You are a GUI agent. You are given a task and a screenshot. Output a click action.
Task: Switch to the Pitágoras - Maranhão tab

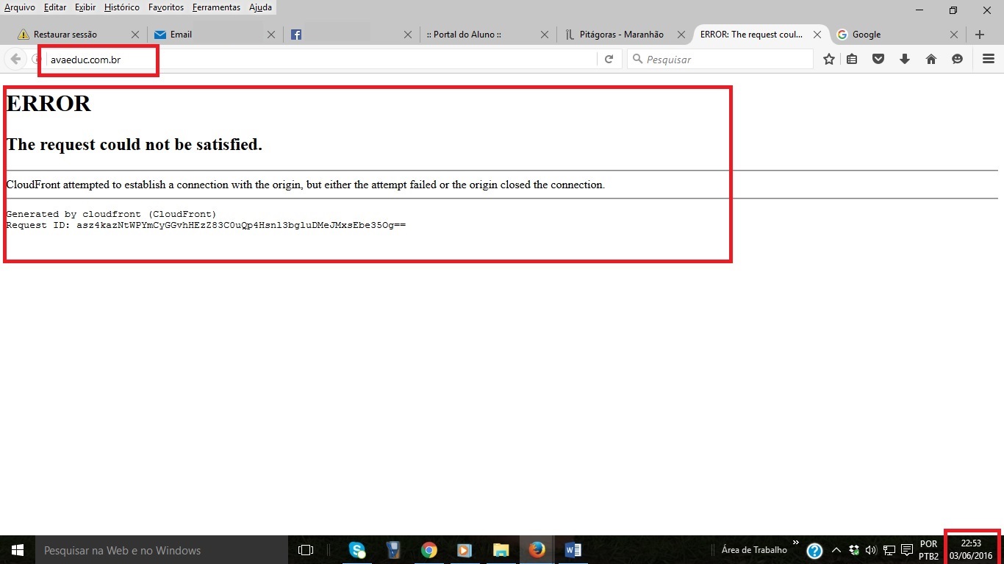[x=621, y=35]
